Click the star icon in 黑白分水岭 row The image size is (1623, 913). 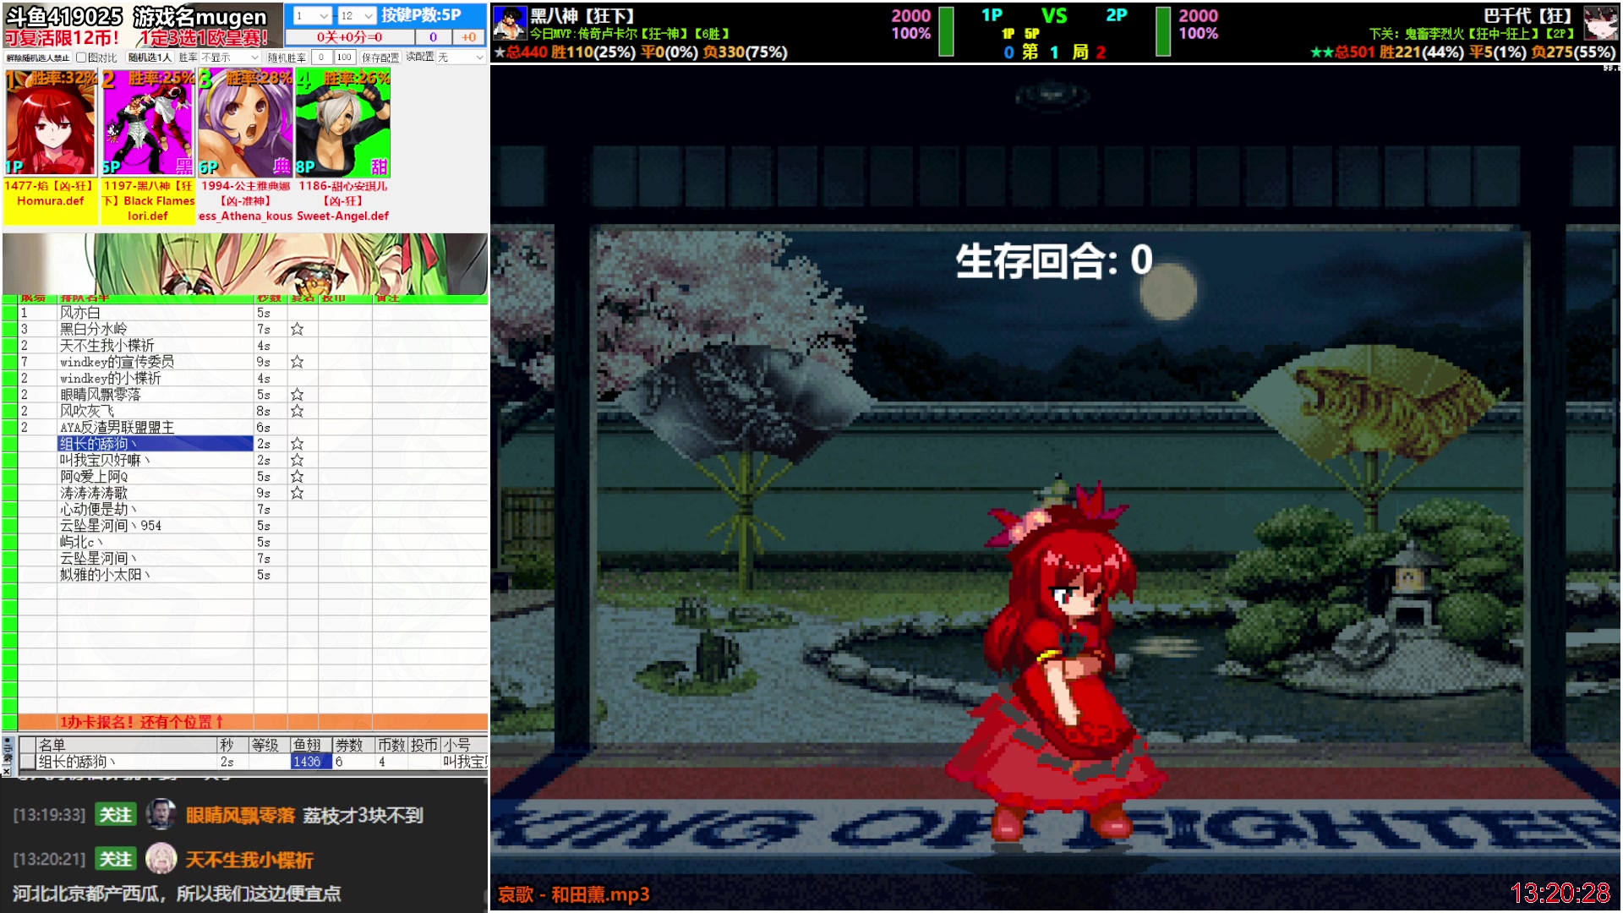coord(297,330)
